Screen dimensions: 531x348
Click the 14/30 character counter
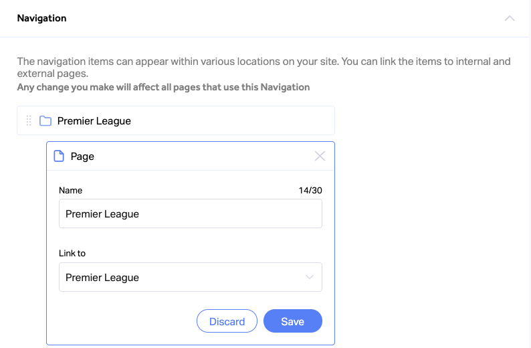click(310, 191)
